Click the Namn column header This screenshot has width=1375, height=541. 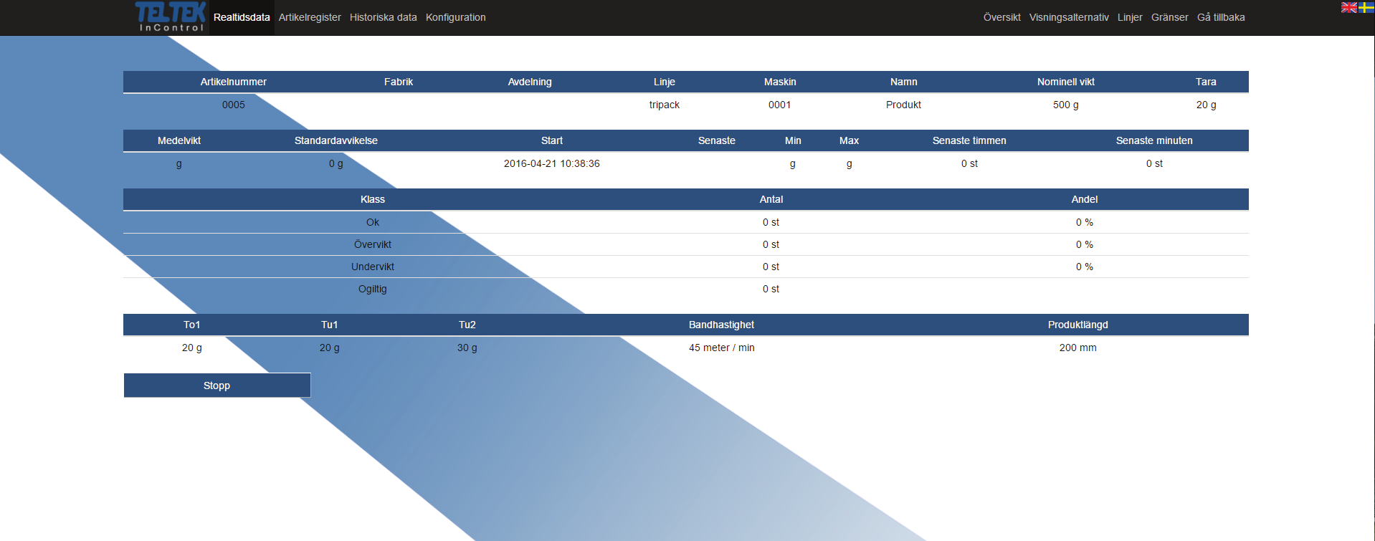[903, 82]
